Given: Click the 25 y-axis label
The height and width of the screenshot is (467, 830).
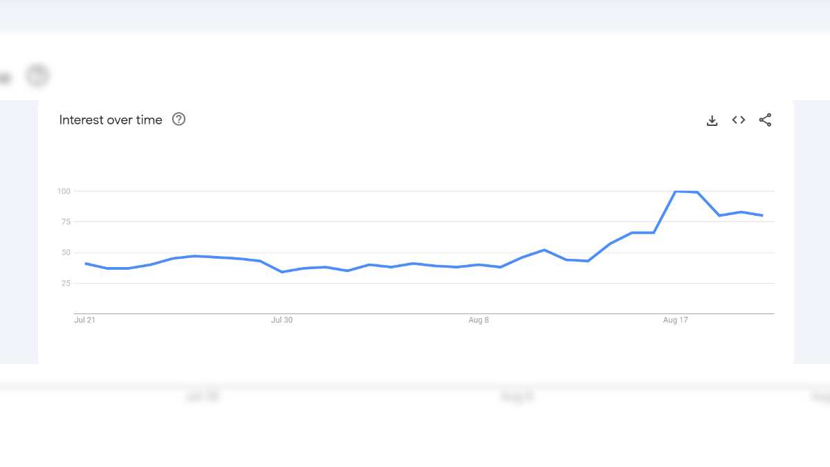Looking at the screenshot, I should (66, 283).
